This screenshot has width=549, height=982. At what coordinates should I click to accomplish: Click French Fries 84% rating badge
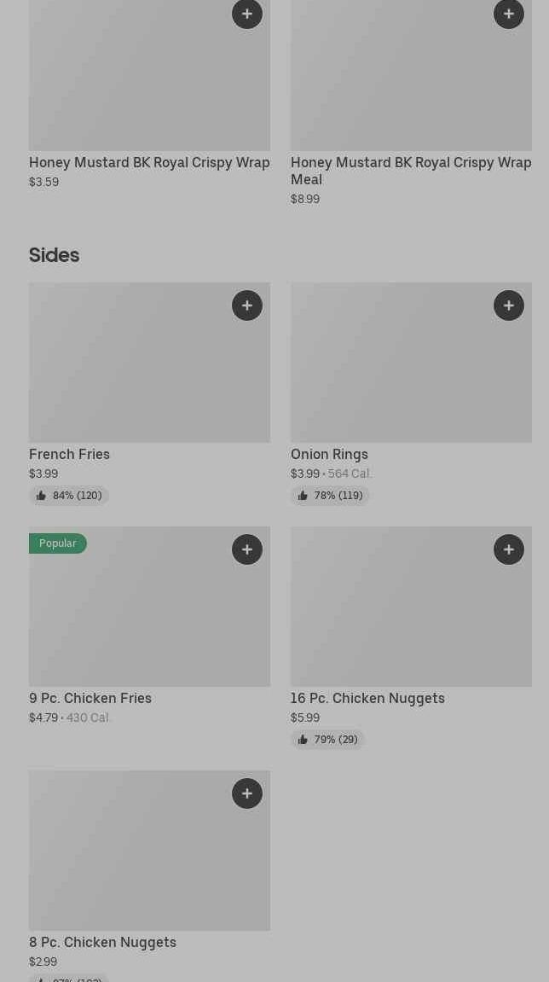tap(69, 496)
